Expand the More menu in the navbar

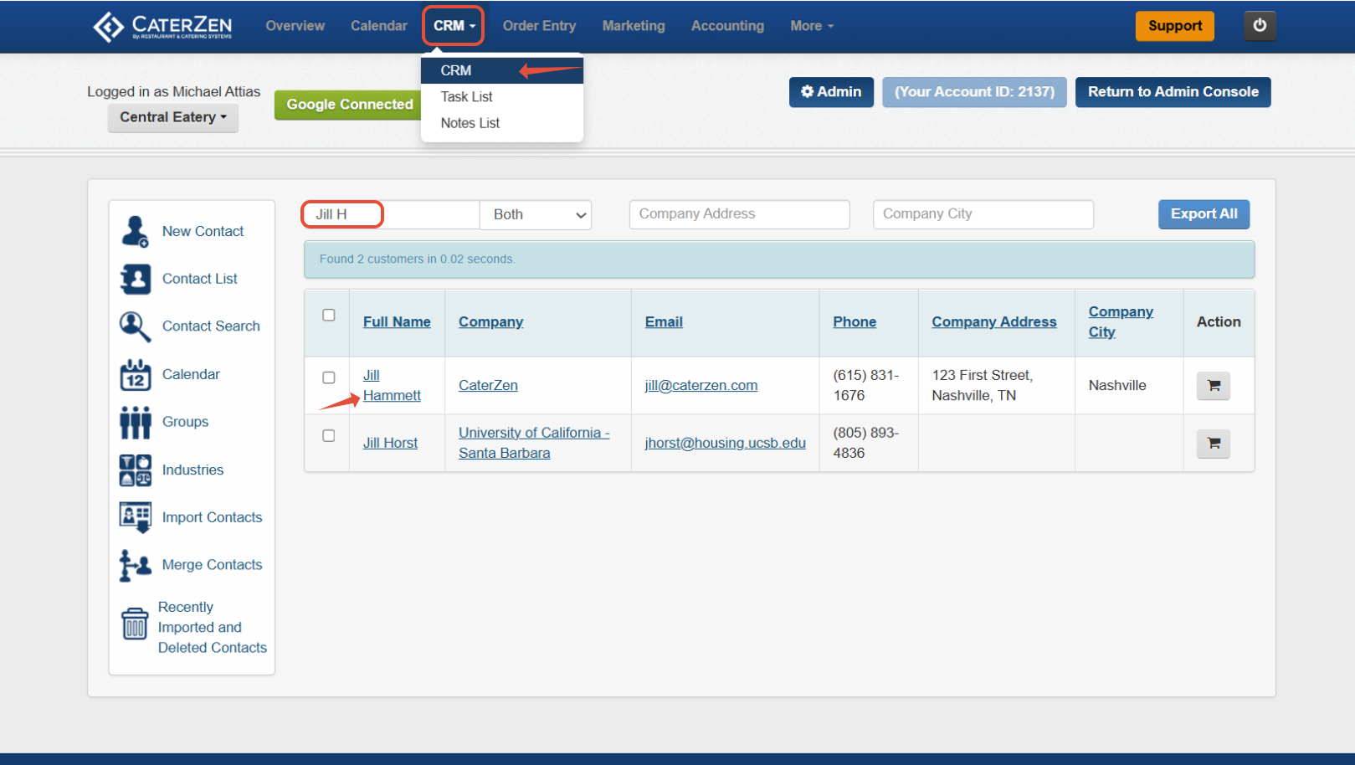point(812,26)
